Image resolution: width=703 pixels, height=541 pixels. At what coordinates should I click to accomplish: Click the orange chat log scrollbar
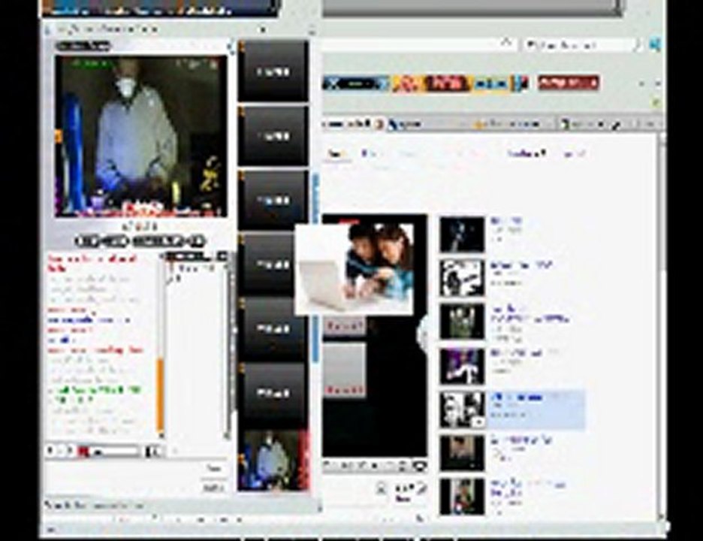pos(160,394)
